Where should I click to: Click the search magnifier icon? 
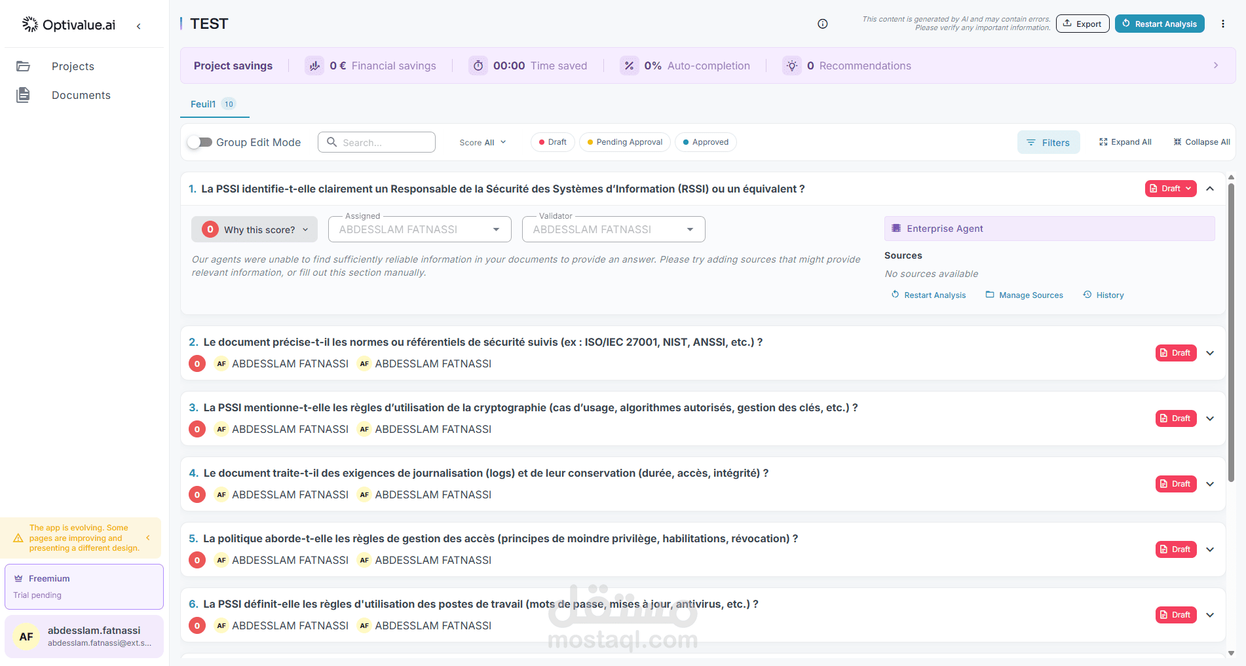click(x=332, y=142)
